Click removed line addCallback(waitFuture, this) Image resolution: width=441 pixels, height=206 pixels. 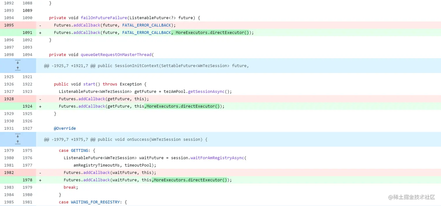pos(110,173)
